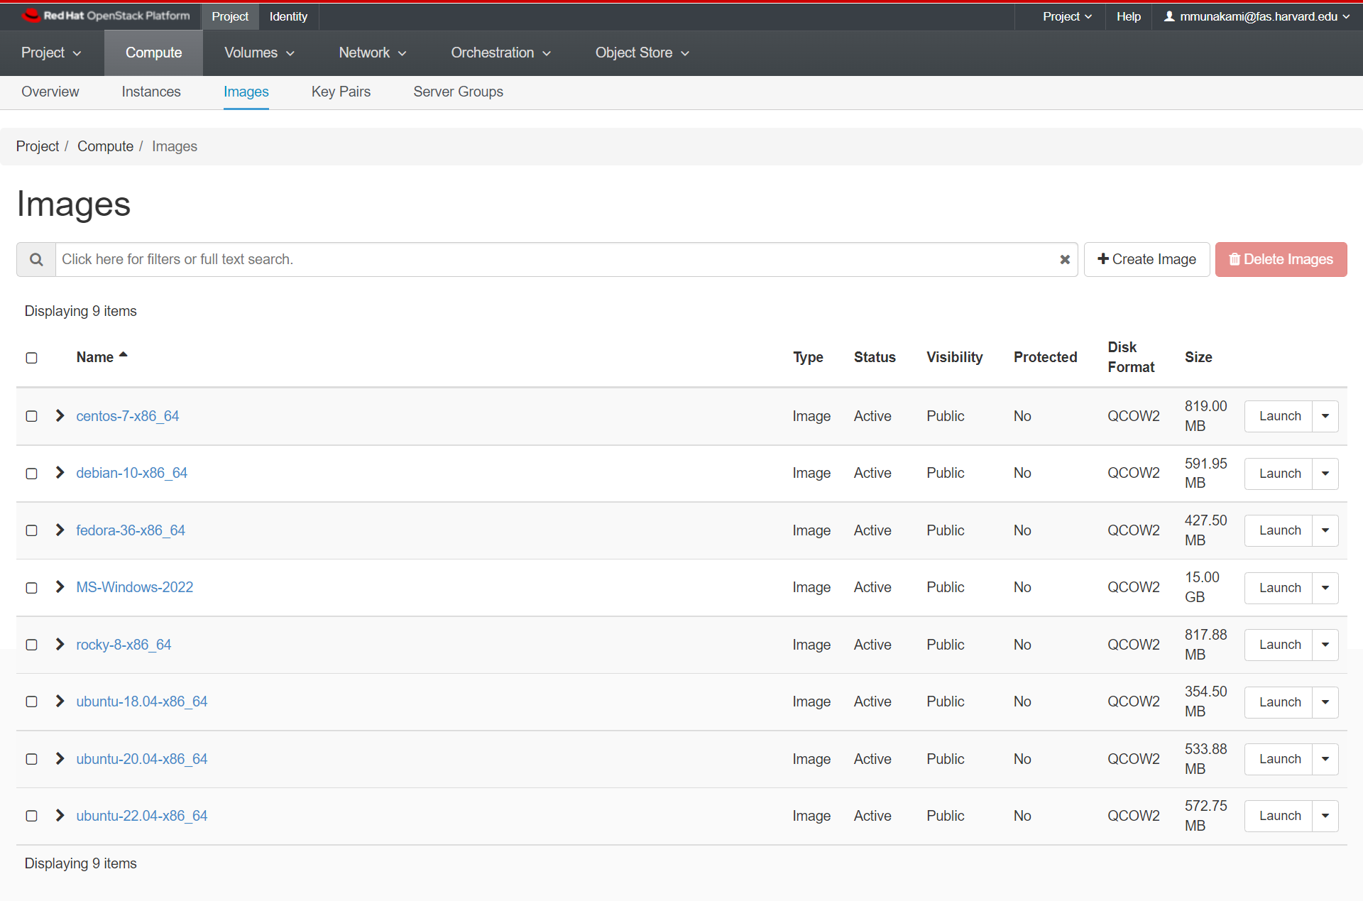The height and width of the screenshot is (901, 1363).
Task: Launch the centos-7-x86_64 image
Action: 1279,416
